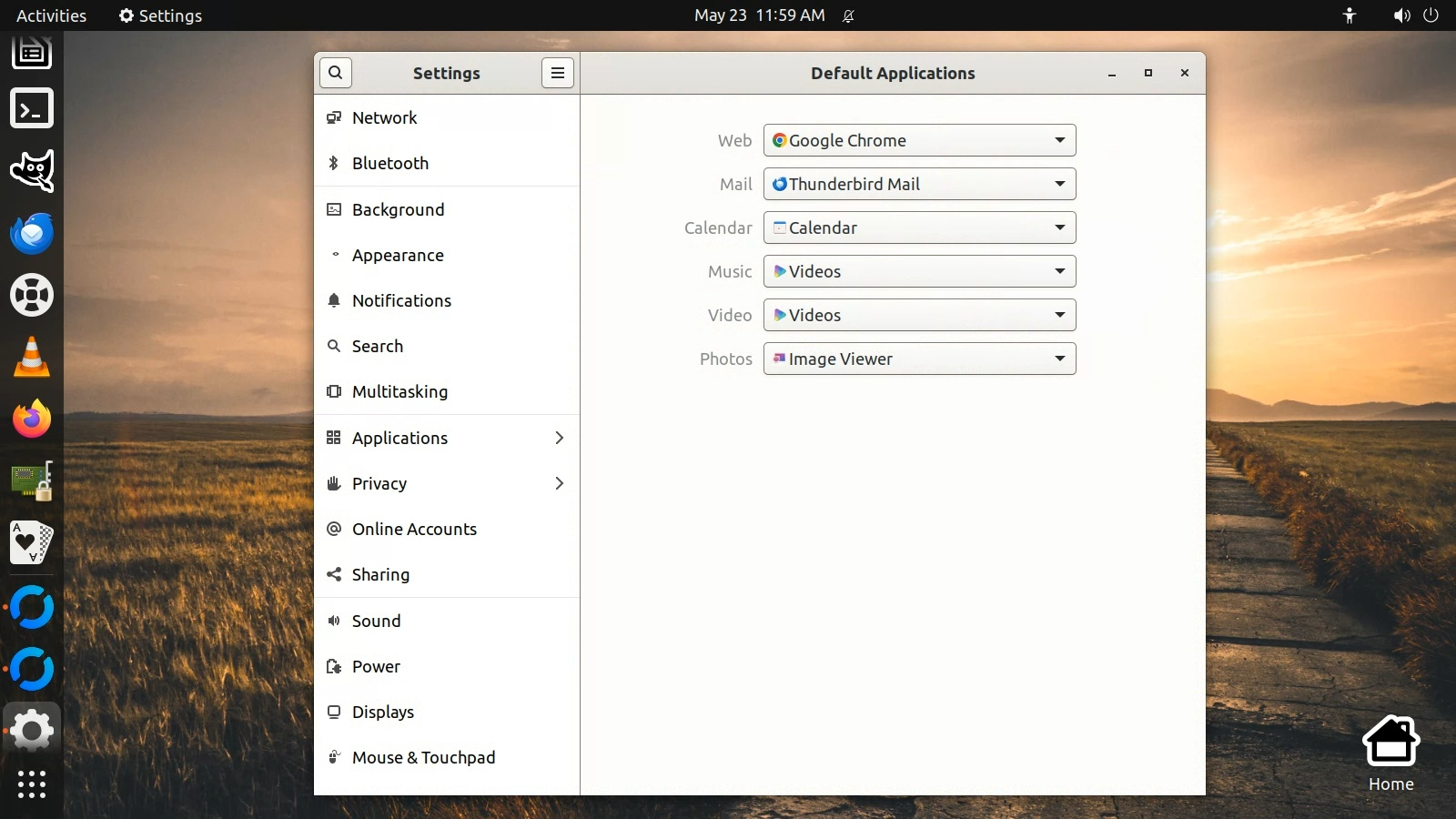The height and width of the screenshot is (819, 1456).
Task: Open Firefox from the dock
Action: coord(32,419)
